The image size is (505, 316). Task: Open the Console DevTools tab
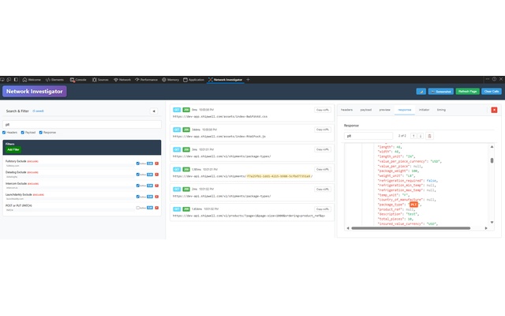click(78, 80)
